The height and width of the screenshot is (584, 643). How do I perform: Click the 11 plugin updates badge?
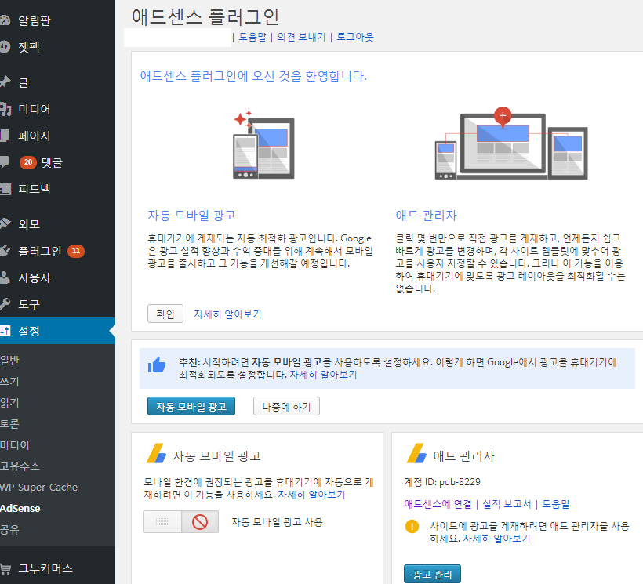(76, 250)
